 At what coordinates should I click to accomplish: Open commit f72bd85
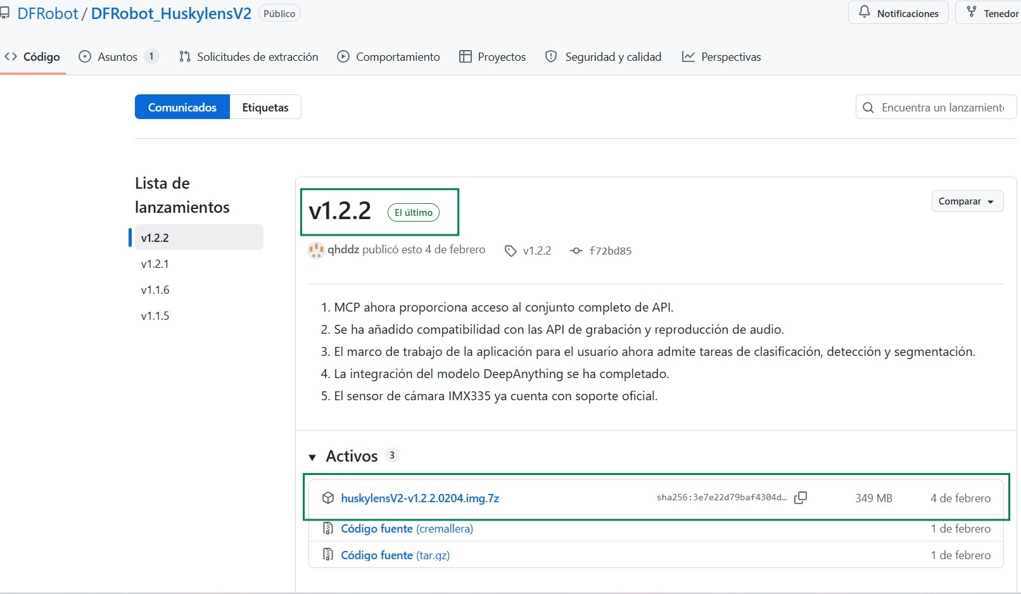point(611,251)
